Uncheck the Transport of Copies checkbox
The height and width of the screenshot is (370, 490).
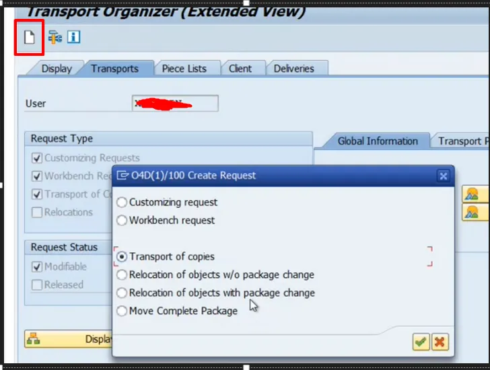[37, 194]
